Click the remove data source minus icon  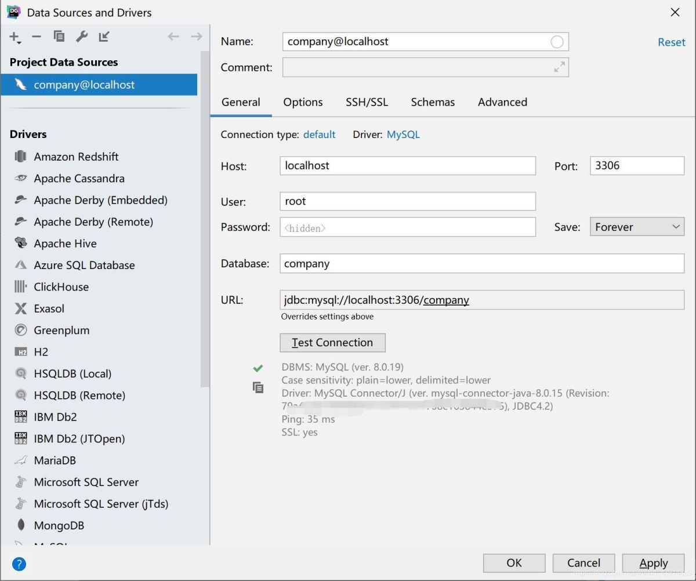point(37,37)
